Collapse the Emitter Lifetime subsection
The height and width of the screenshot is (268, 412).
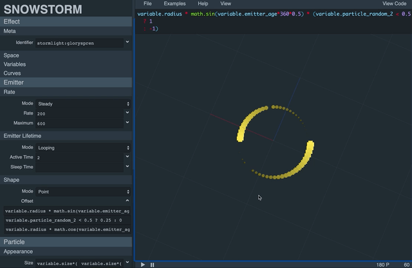[x=66, y=136]
